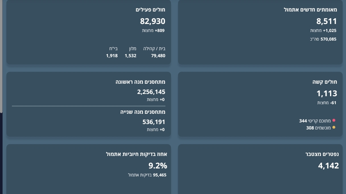Click the active patients 82,930 number
Image resolution: width=346 pixels, height=194 pixels.
(x=152, y=21)
